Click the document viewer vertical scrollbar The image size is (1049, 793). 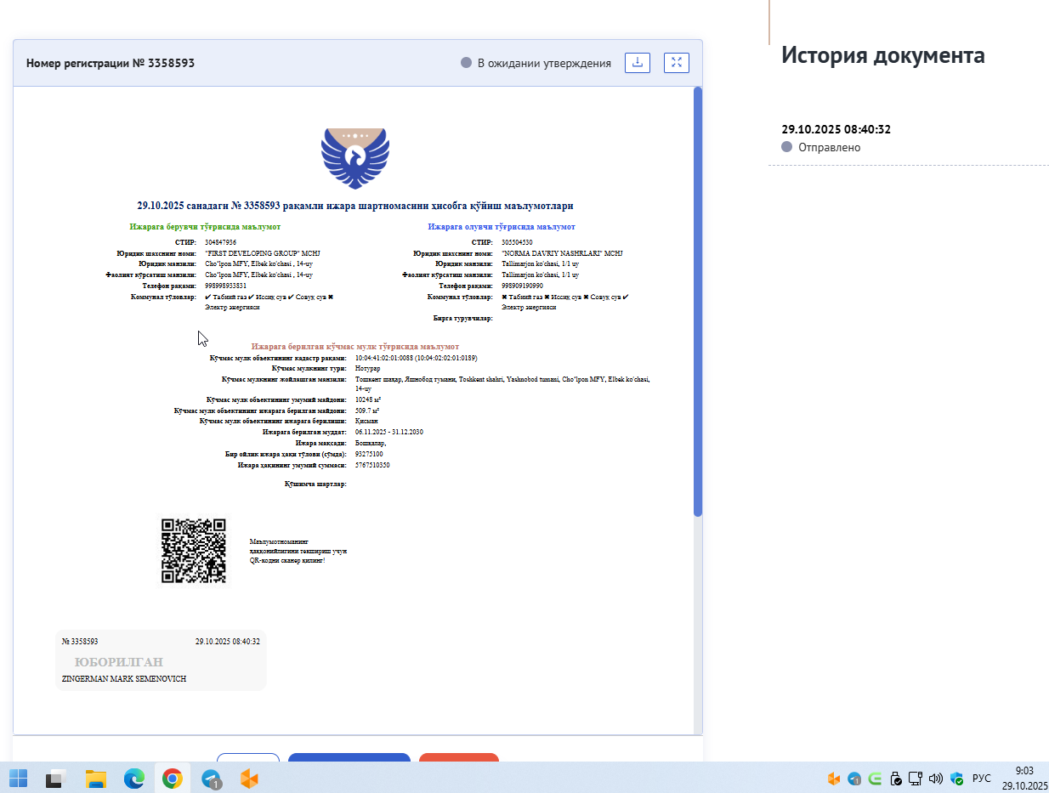tap(698, 302)
